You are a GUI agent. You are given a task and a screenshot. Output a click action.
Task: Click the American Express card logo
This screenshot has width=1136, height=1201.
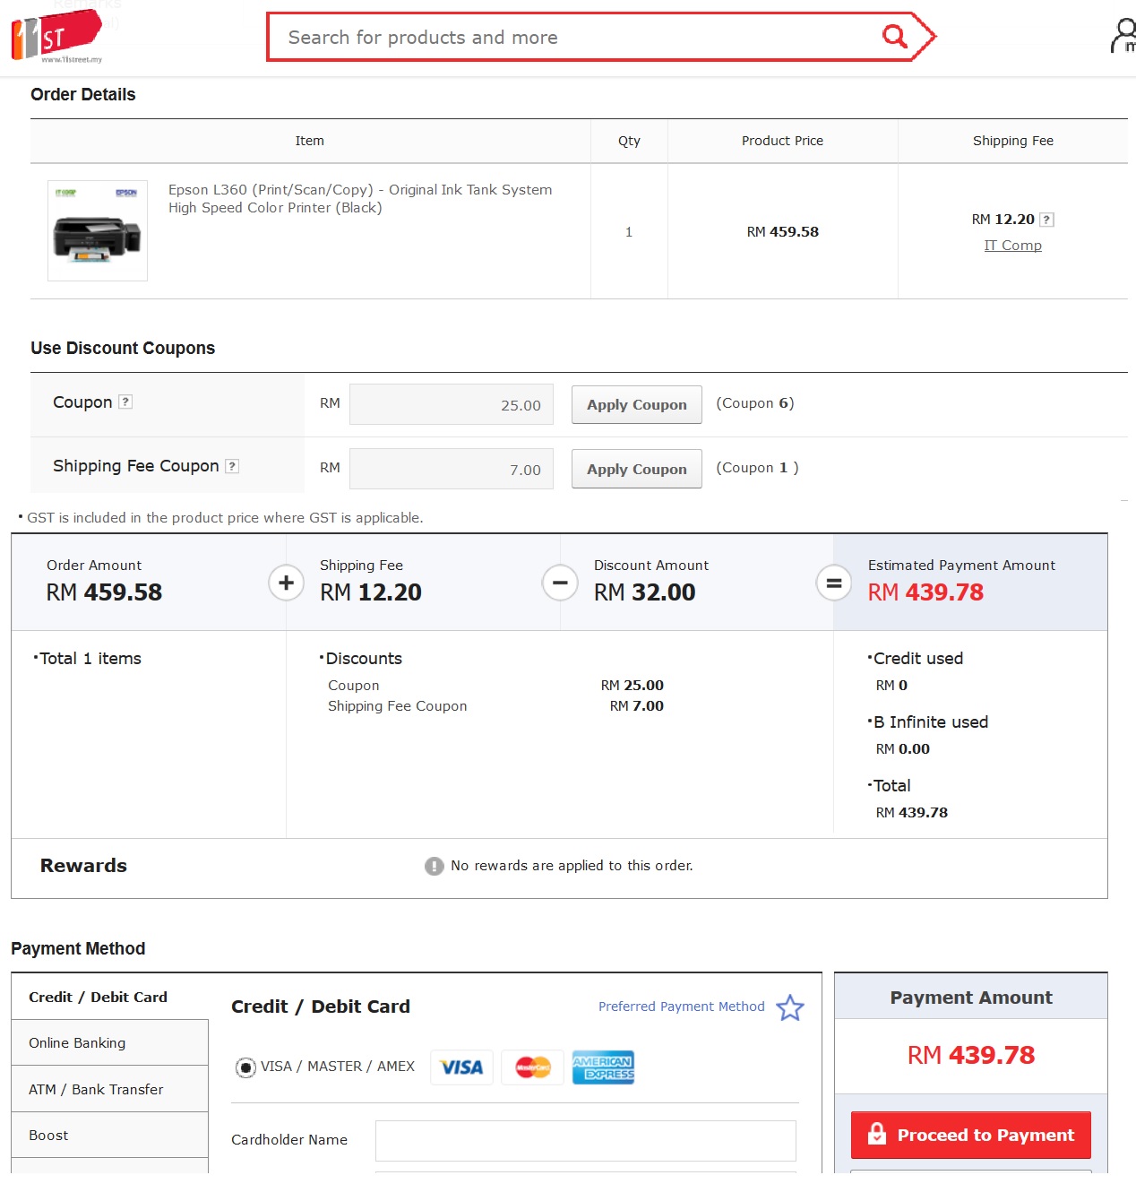coord(603,1067)
